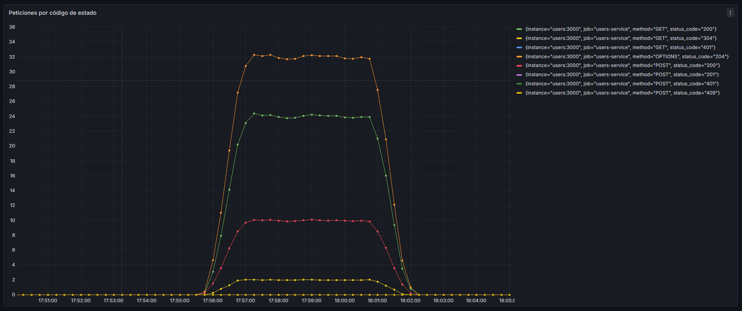Toggle the GET status_code="304" legend label
This screenshot has width=742, height=311.
pos(621,38)
